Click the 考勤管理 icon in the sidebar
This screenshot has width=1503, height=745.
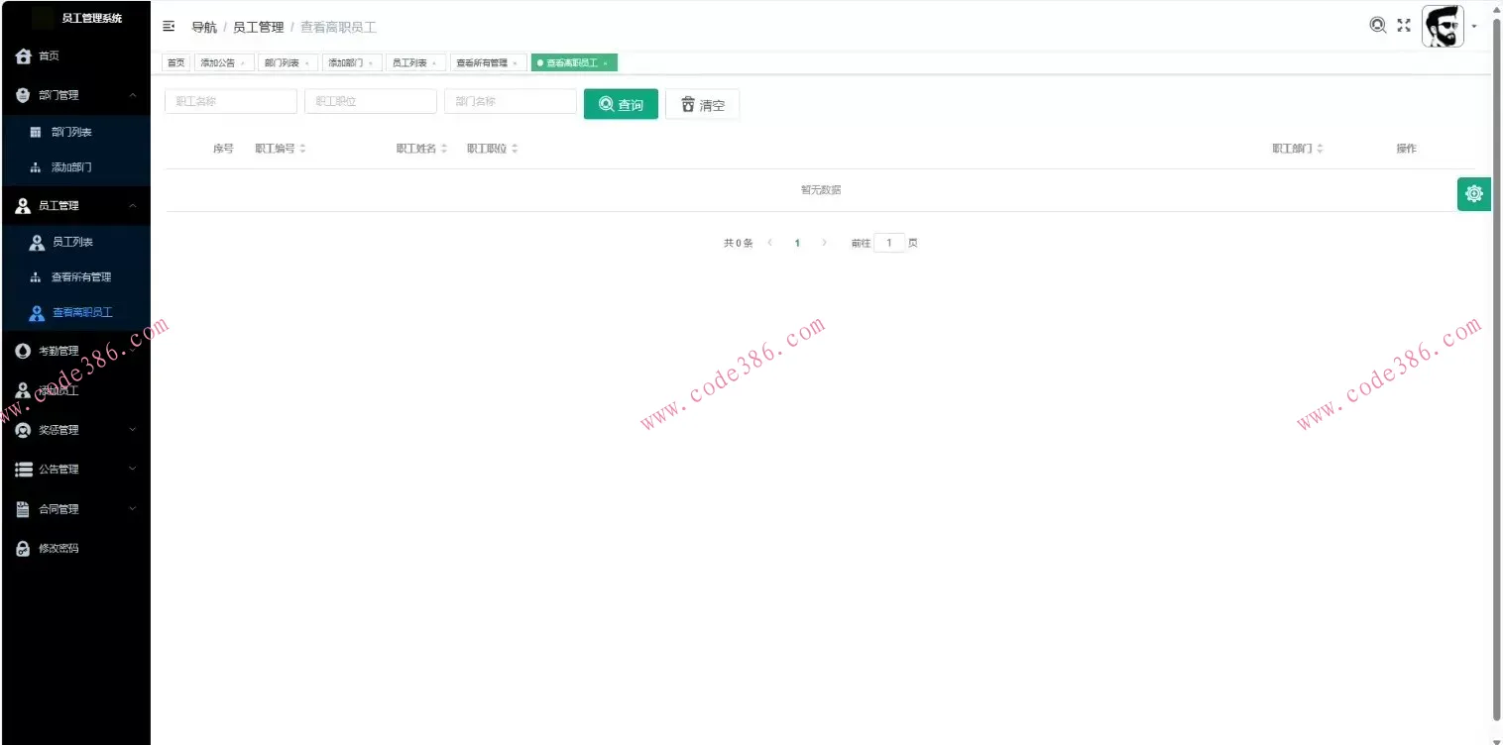24,350
